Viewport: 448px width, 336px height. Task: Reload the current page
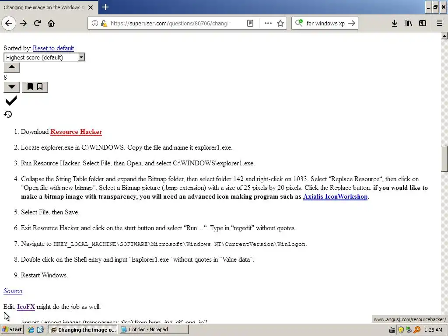pyautogui.click(x=37, y=23)
